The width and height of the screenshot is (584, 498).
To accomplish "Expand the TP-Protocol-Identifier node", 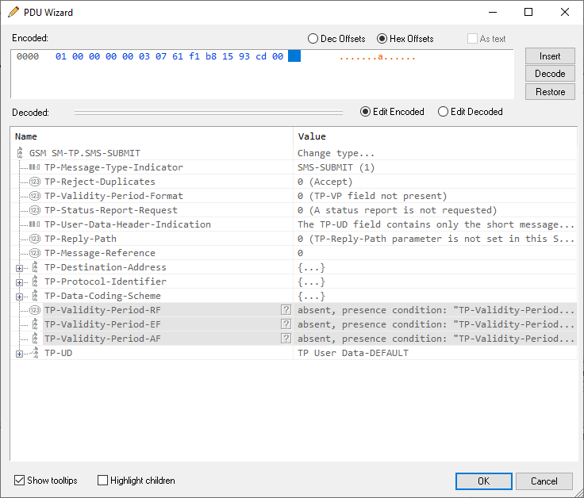I will (x=19, y=282).
